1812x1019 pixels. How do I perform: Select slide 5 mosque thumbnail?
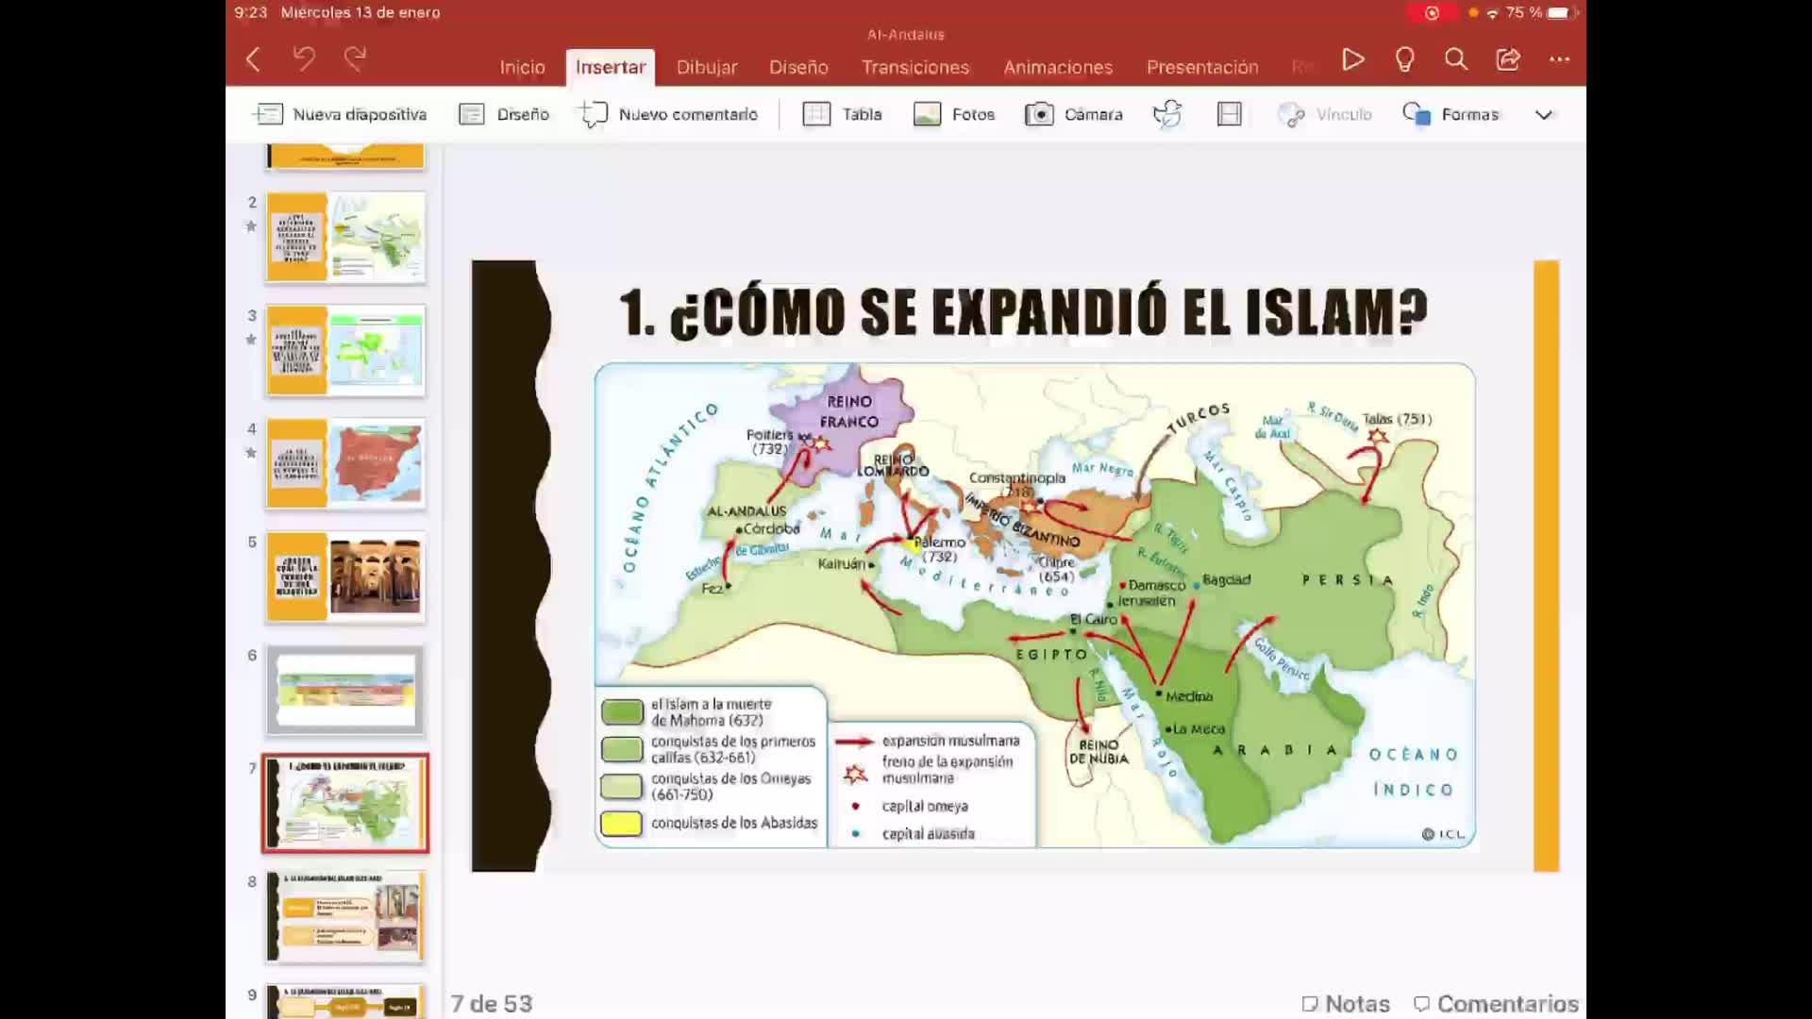point(345,576)
